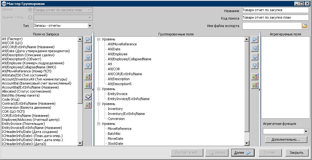Click the Закрыть button
Screen dimensions: 312x160
[296, 153]
